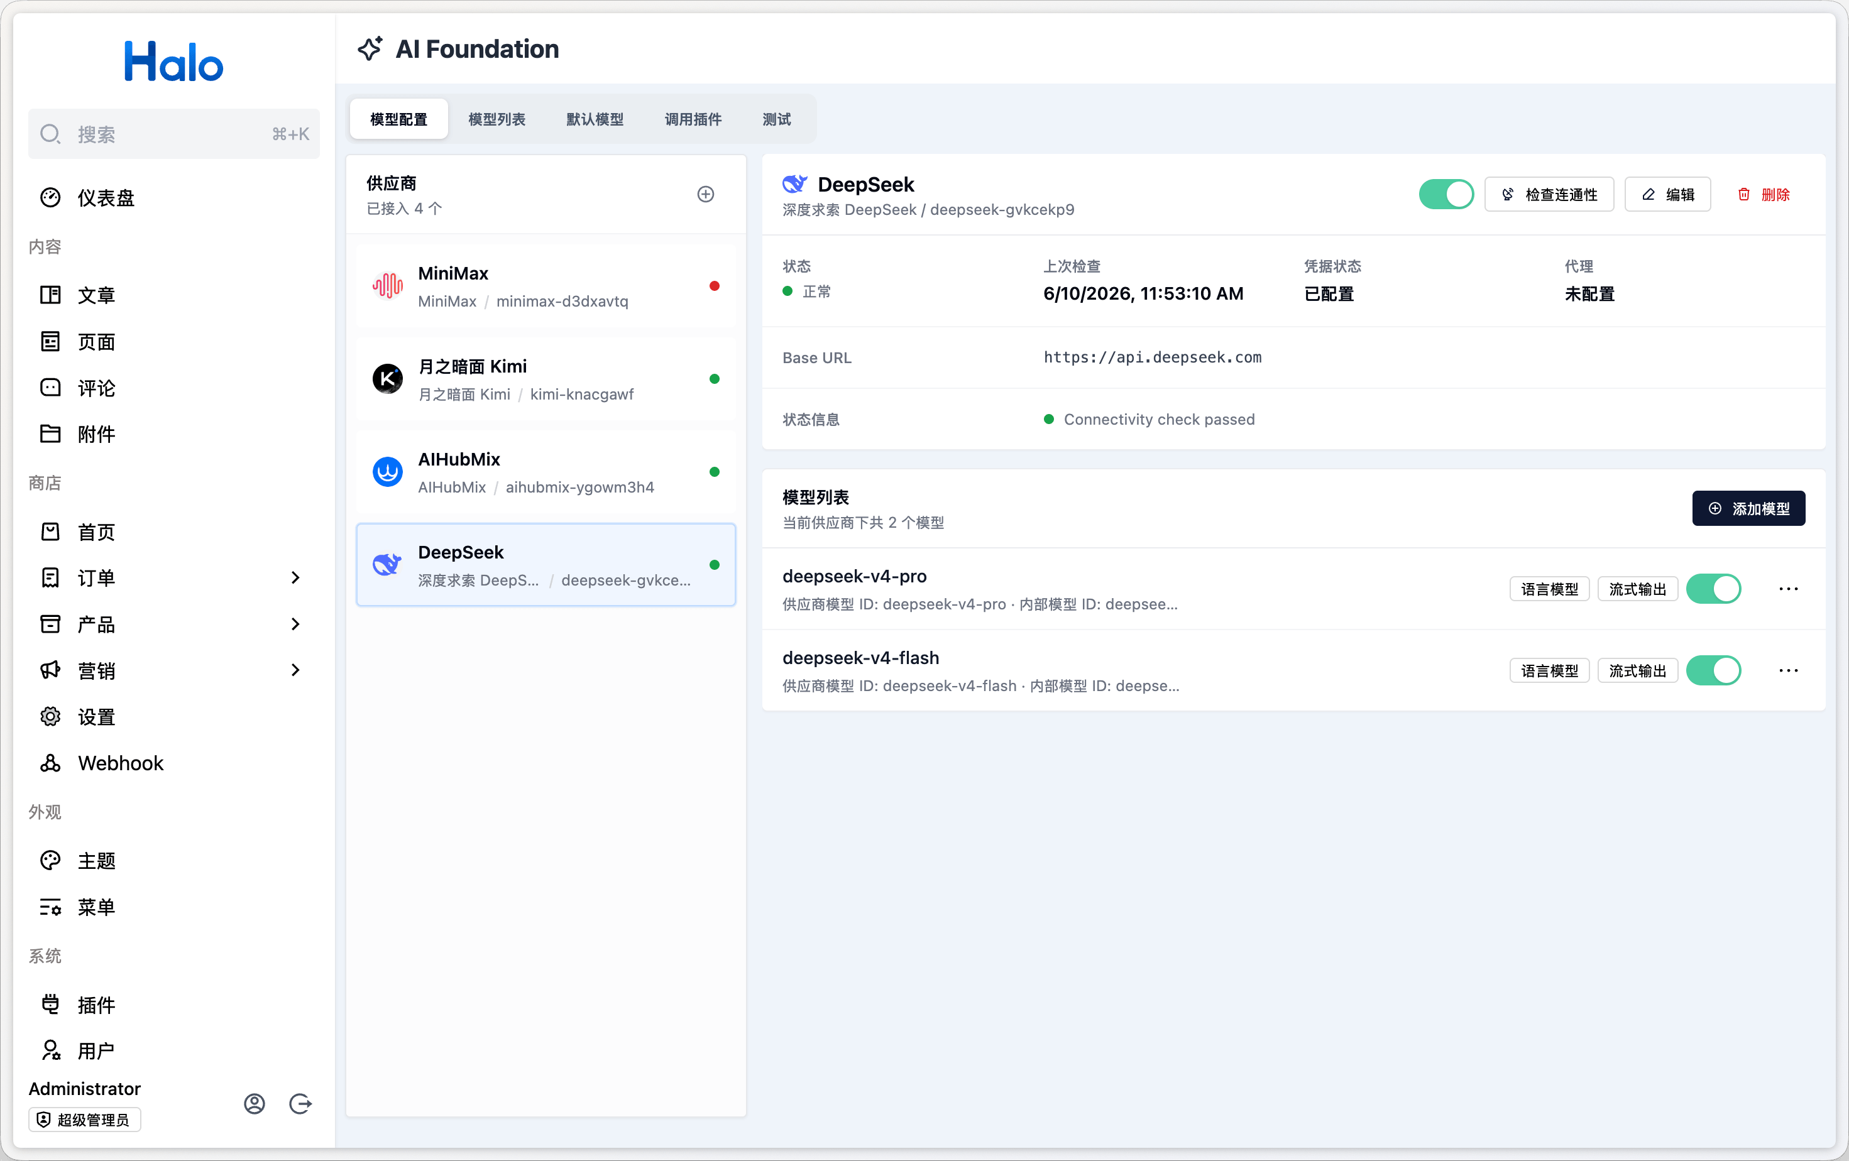Focus the 搜索 search field
The width and height of the screenshot is (1849, 1161).
173,134
